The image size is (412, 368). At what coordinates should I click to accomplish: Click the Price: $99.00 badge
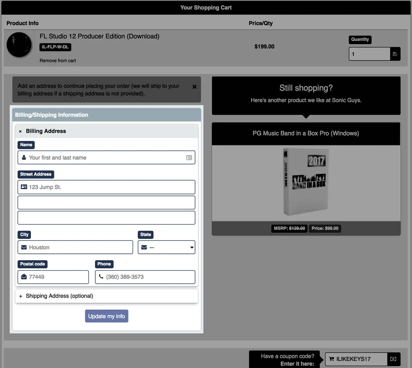[x=325, y=228]
